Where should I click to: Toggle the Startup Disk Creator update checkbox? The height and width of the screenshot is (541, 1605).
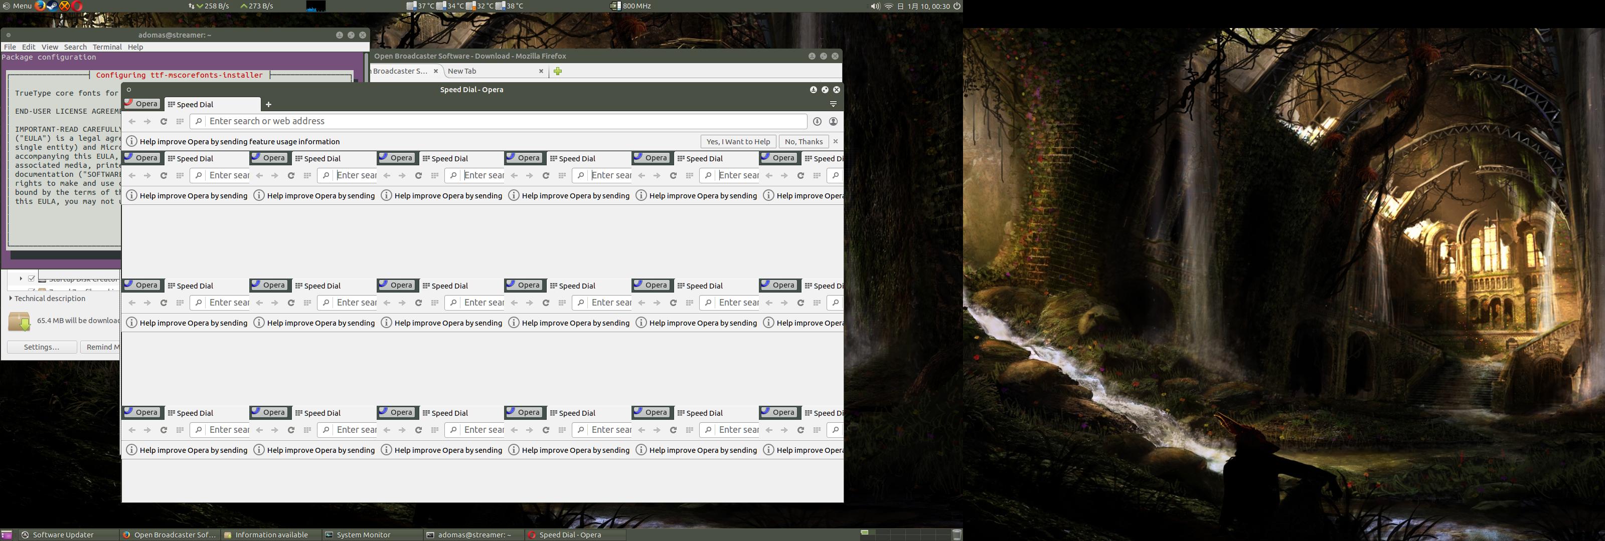(32, 279)
